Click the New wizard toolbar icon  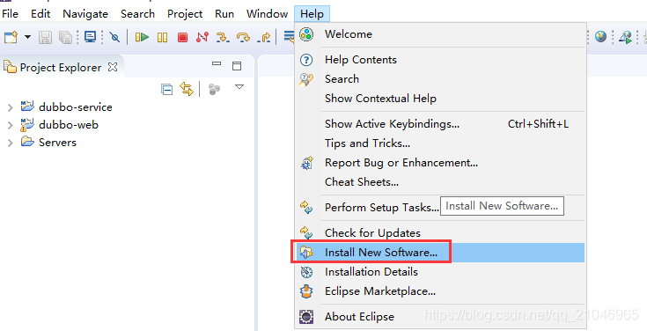coord(11,37)
